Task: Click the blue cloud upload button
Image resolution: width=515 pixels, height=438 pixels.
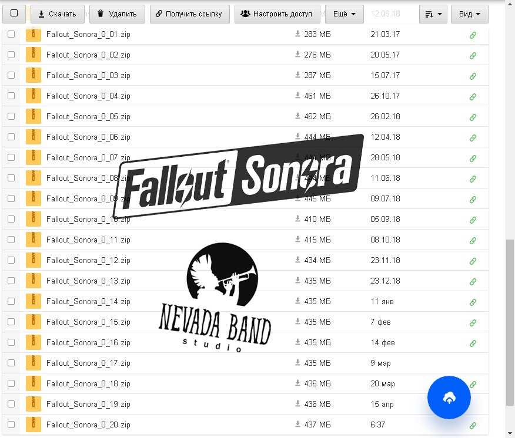Action: 449,397
